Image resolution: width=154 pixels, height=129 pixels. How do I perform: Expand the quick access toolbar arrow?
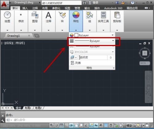tap(39, 2)
